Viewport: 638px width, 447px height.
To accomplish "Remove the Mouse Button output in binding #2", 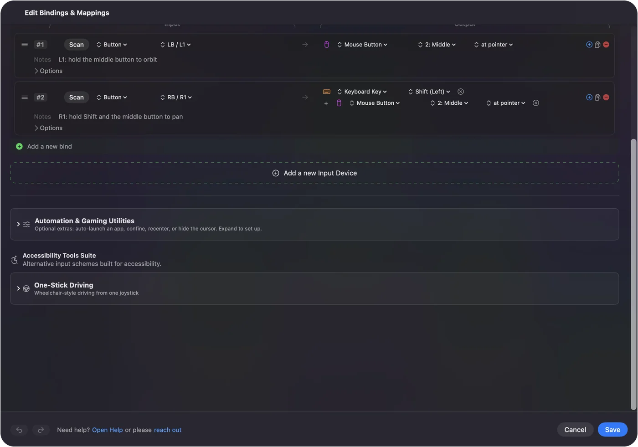I will (536, 103).
